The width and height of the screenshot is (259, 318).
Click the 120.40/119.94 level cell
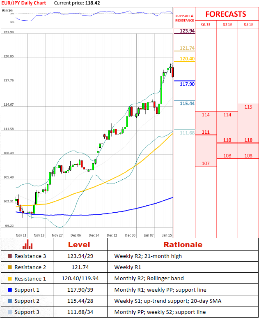(80, 279)
